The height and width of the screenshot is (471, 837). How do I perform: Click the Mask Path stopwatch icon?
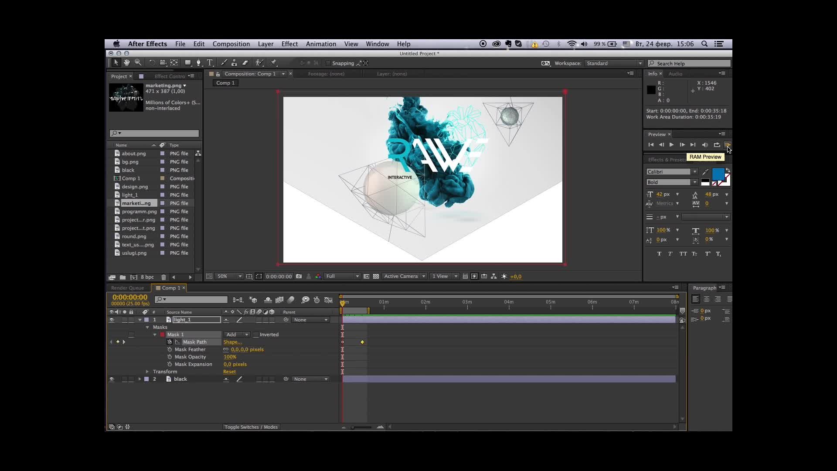coord(170,342)
